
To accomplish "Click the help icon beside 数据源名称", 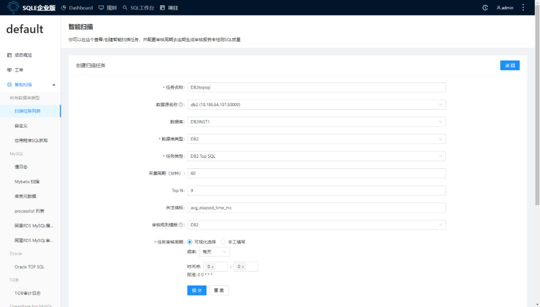I will click(x=181, y=105).
